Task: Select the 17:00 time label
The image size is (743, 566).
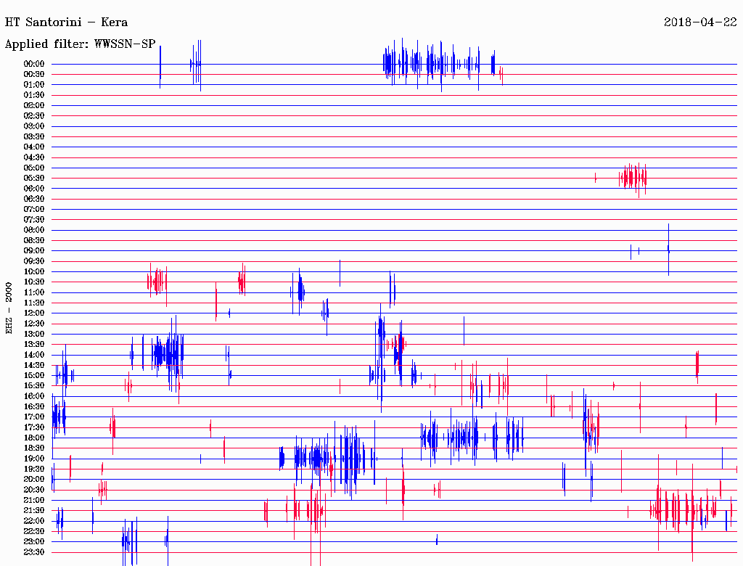Action: 34,417
